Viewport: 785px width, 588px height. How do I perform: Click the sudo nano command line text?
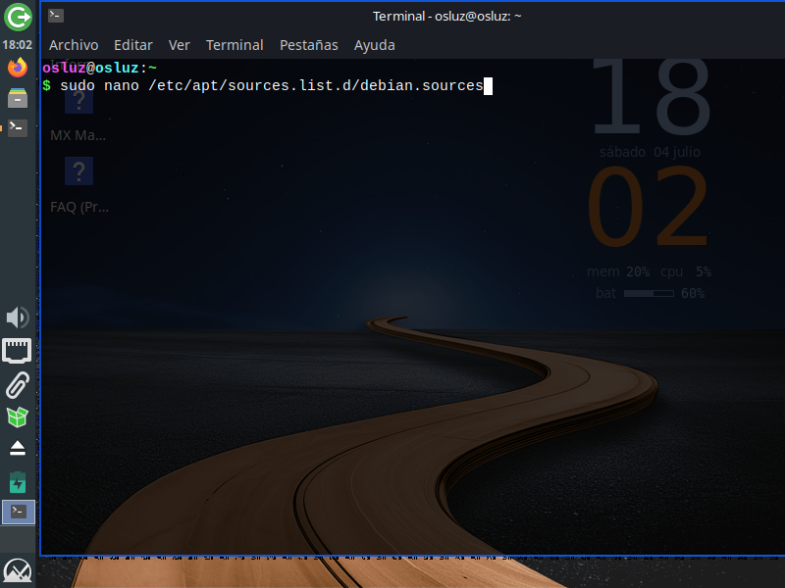pyautogui.click(x=272, y=85)
